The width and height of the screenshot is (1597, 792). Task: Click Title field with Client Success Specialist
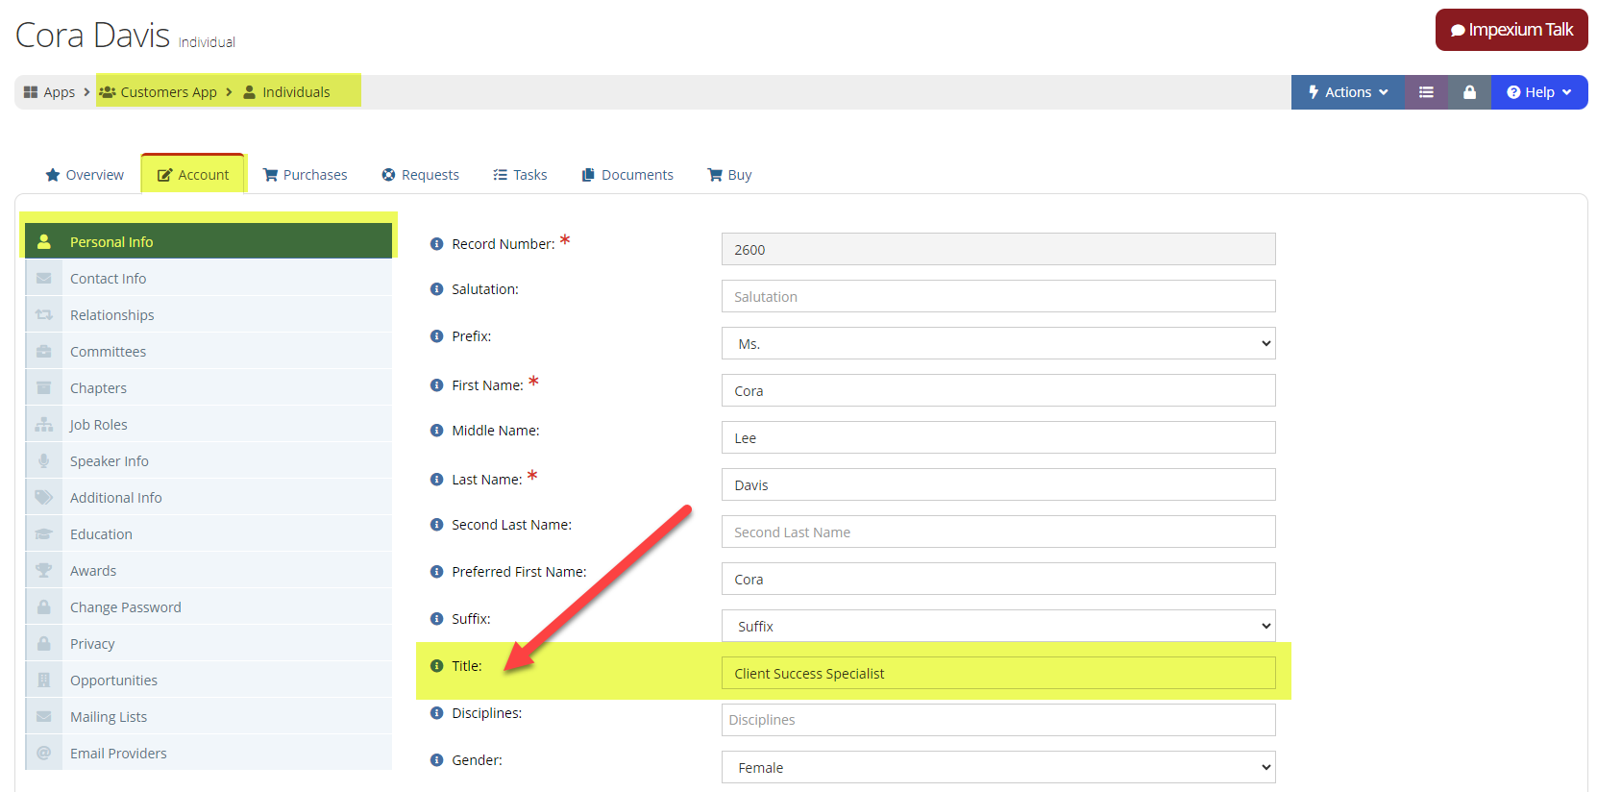pos(998,673)
